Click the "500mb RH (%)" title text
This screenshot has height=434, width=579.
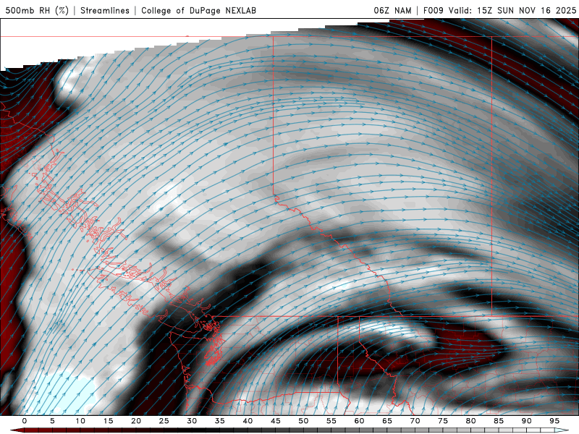point(37,10)
